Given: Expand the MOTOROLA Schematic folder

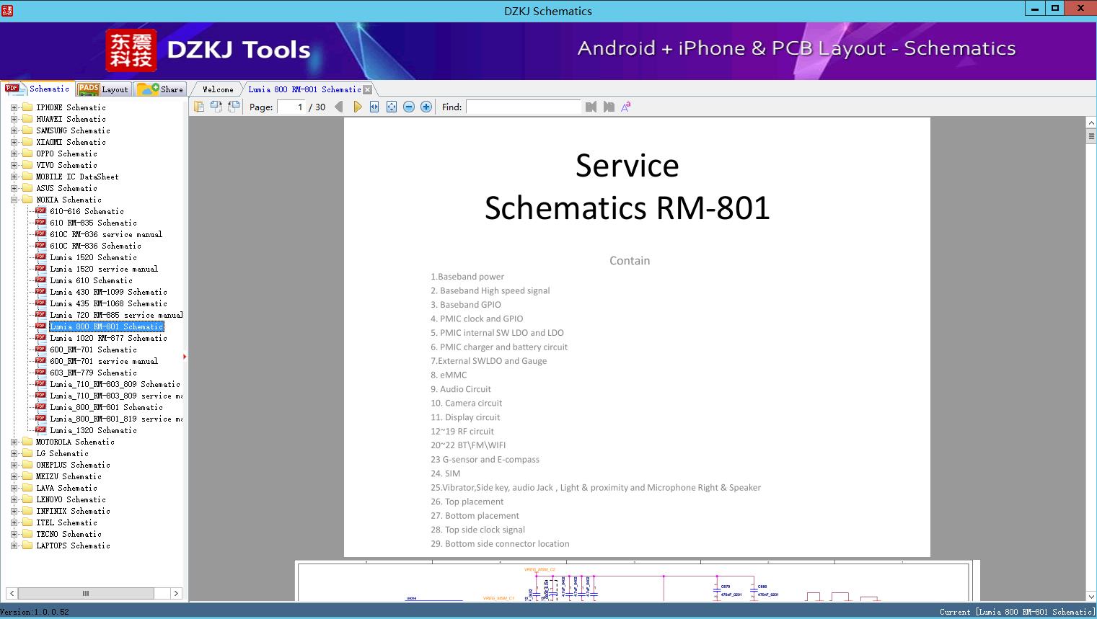Looking at the screenshot, I should [14, 442].
